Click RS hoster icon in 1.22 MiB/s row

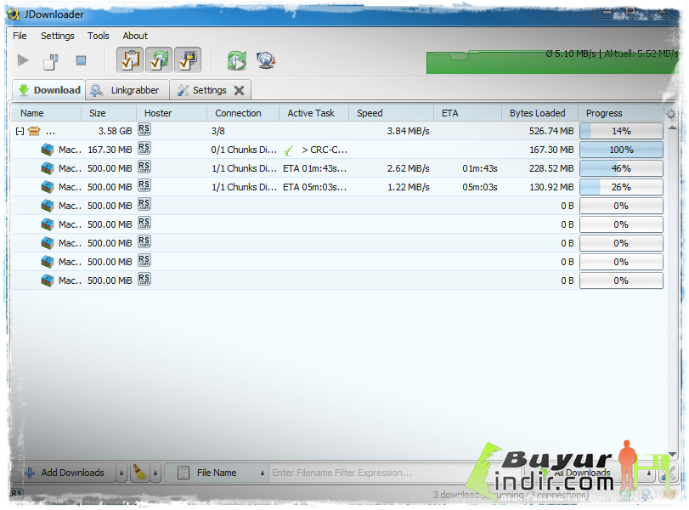click(144, 185)
